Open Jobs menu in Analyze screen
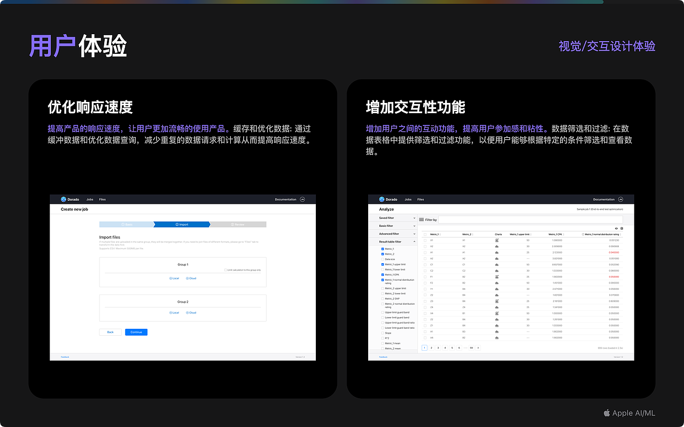Viewport: 684px width, 427px height. click(408, 199)
